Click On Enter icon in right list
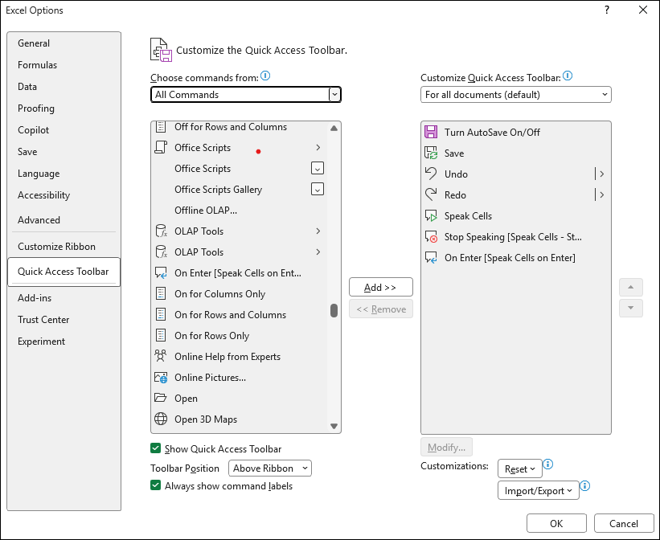Image resolution: width=660 pixels, height=540 pixels. [x=431, y=258]
